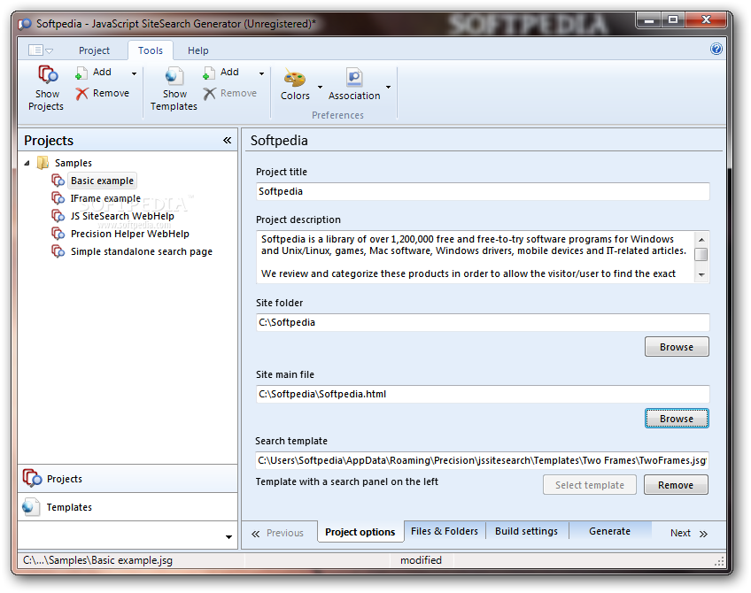
Task: Switch to the Generate tab
Action: [x=609, y=531]
